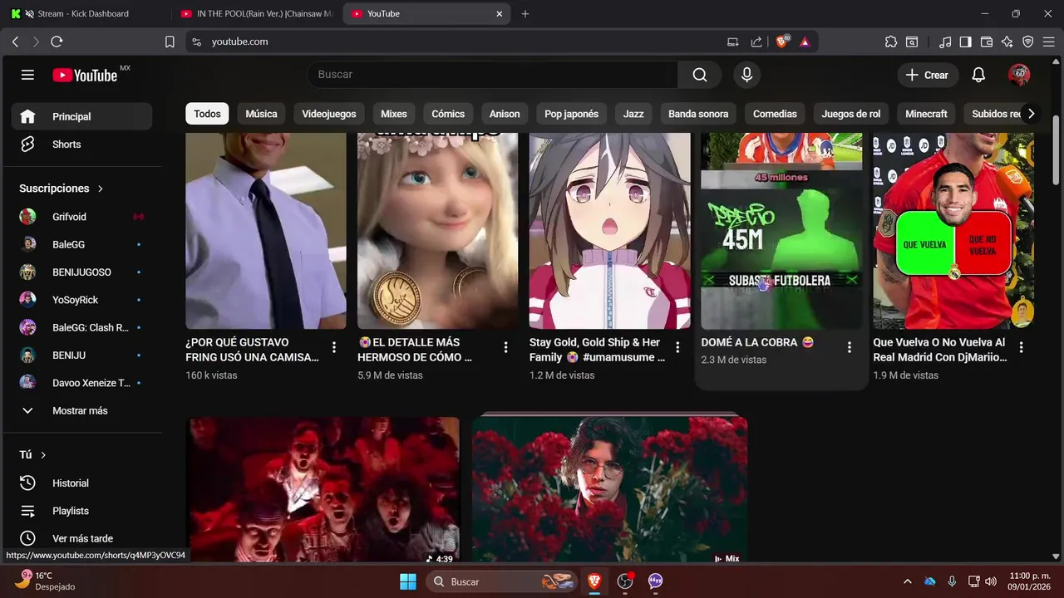Screen dimensions: 1064x598
Task: Select the Videojuegos filter chip
Action: tap(328, 114)
